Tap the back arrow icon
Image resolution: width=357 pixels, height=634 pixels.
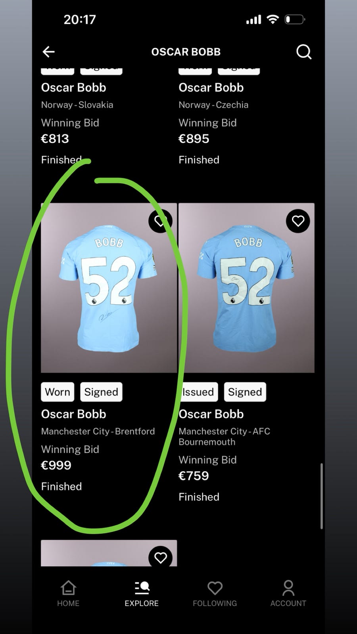[x=48, y=52]
